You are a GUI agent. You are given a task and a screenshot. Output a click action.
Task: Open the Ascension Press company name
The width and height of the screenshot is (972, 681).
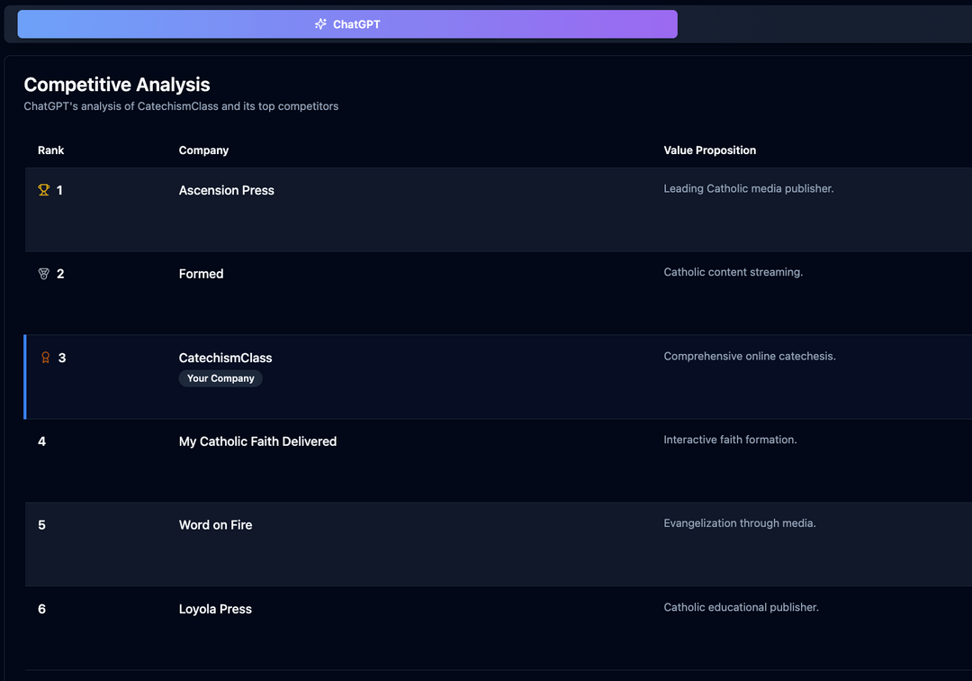coord(226,190)
